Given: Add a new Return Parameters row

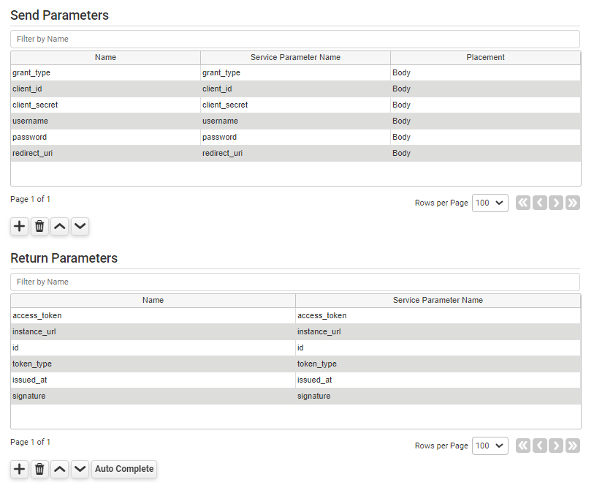Looking at the screenshot, I should point(19,469).
